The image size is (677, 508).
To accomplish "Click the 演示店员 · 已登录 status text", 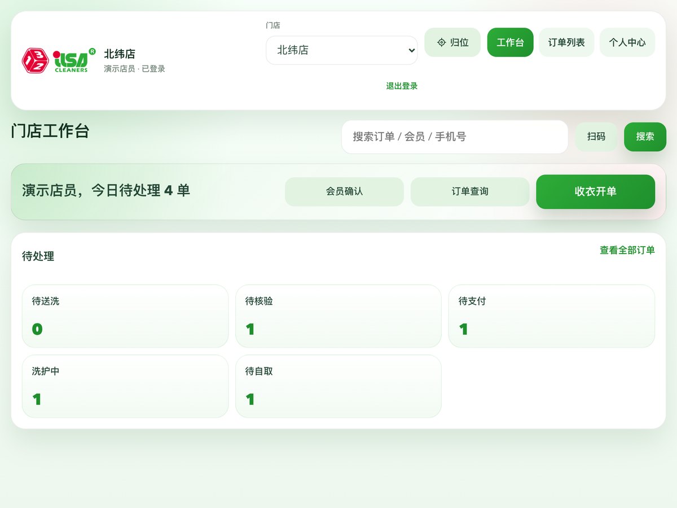I will (134, 69).
